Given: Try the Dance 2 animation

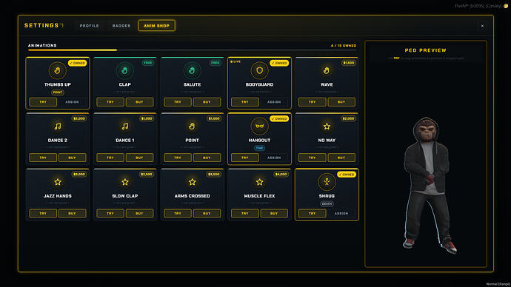Looking at the screenshot, I should coord(43,158).
